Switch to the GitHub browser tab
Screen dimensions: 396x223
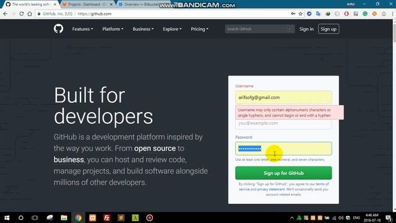30,4
